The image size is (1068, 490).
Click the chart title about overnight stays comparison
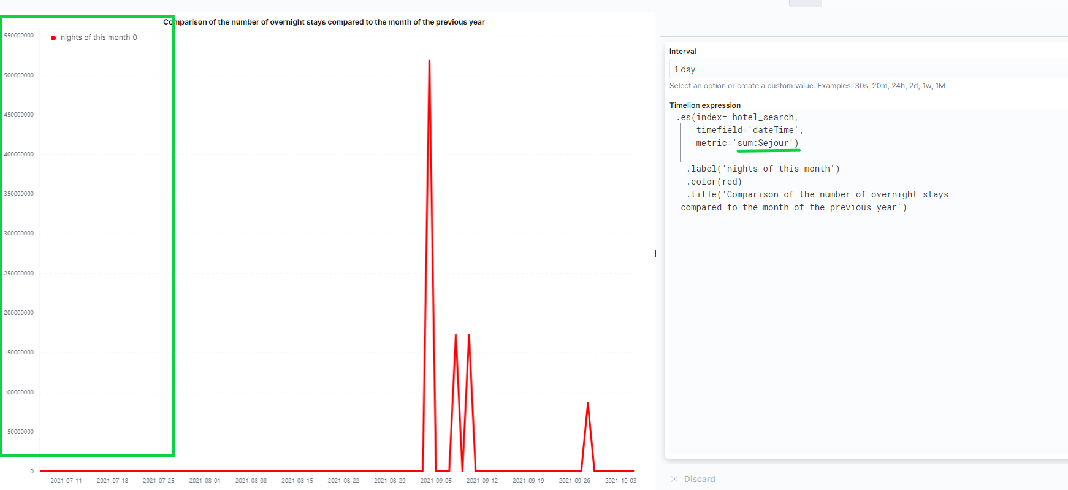[324, 22]
